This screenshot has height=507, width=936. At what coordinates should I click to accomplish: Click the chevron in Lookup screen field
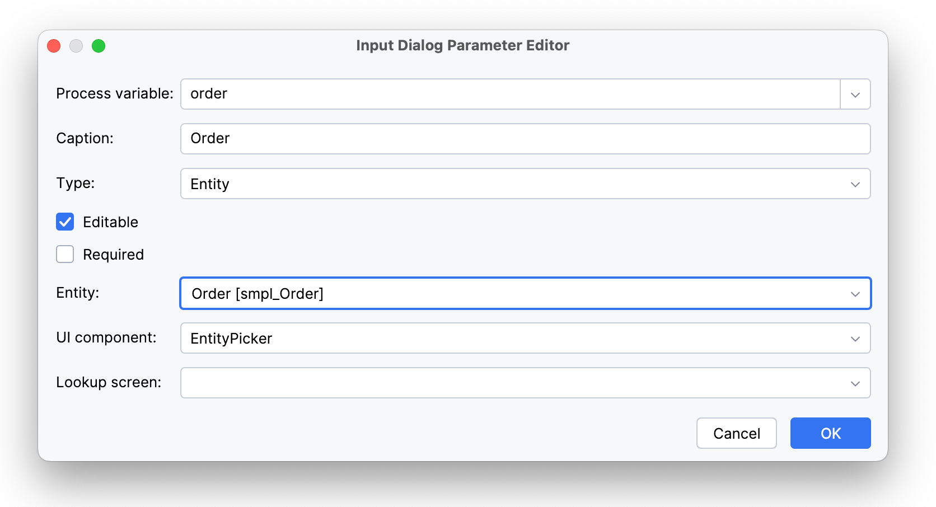pos(855,383)
